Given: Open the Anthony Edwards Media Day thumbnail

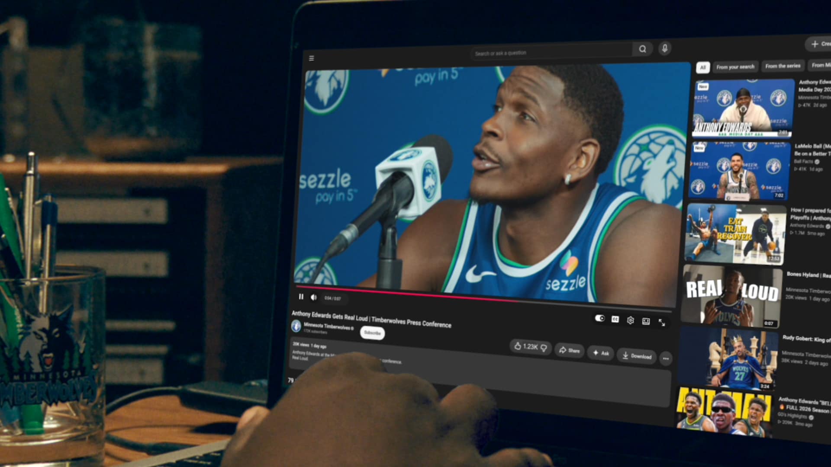Looking at the screenshot, I should point(744,107).
